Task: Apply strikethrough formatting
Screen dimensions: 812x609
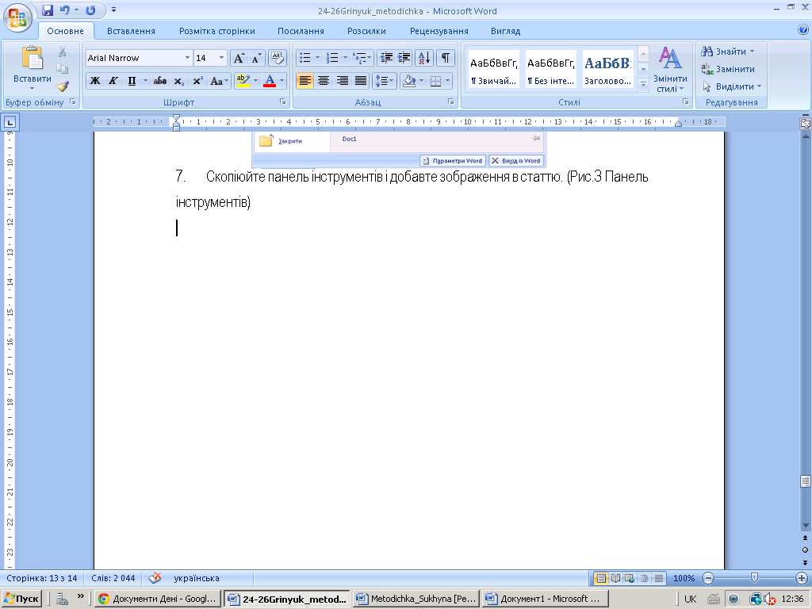Action: [x=160, y=81]
